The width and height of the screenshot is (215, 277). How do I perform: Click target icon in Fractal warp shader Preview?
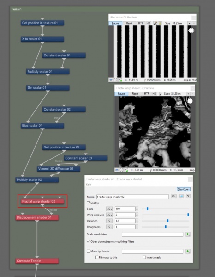(121, 170)
